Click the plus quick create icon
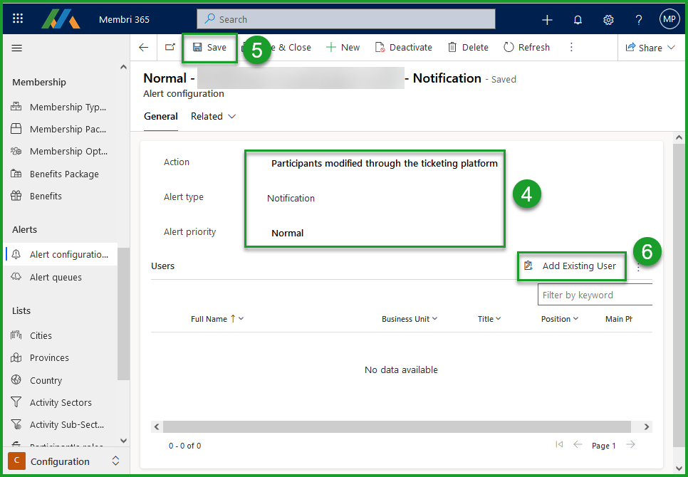Screen dimensions: 688x477 pos(547,20)
